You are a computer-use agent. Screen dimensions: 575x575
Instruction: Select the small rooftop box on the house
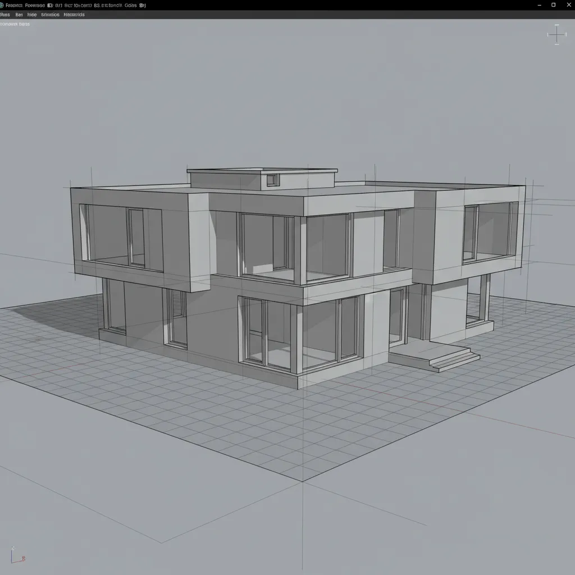pos(262,179)
